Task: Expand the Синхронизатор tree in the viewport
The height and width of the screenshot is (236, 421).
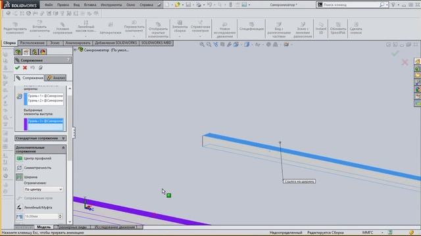Action: pos(76,50)
